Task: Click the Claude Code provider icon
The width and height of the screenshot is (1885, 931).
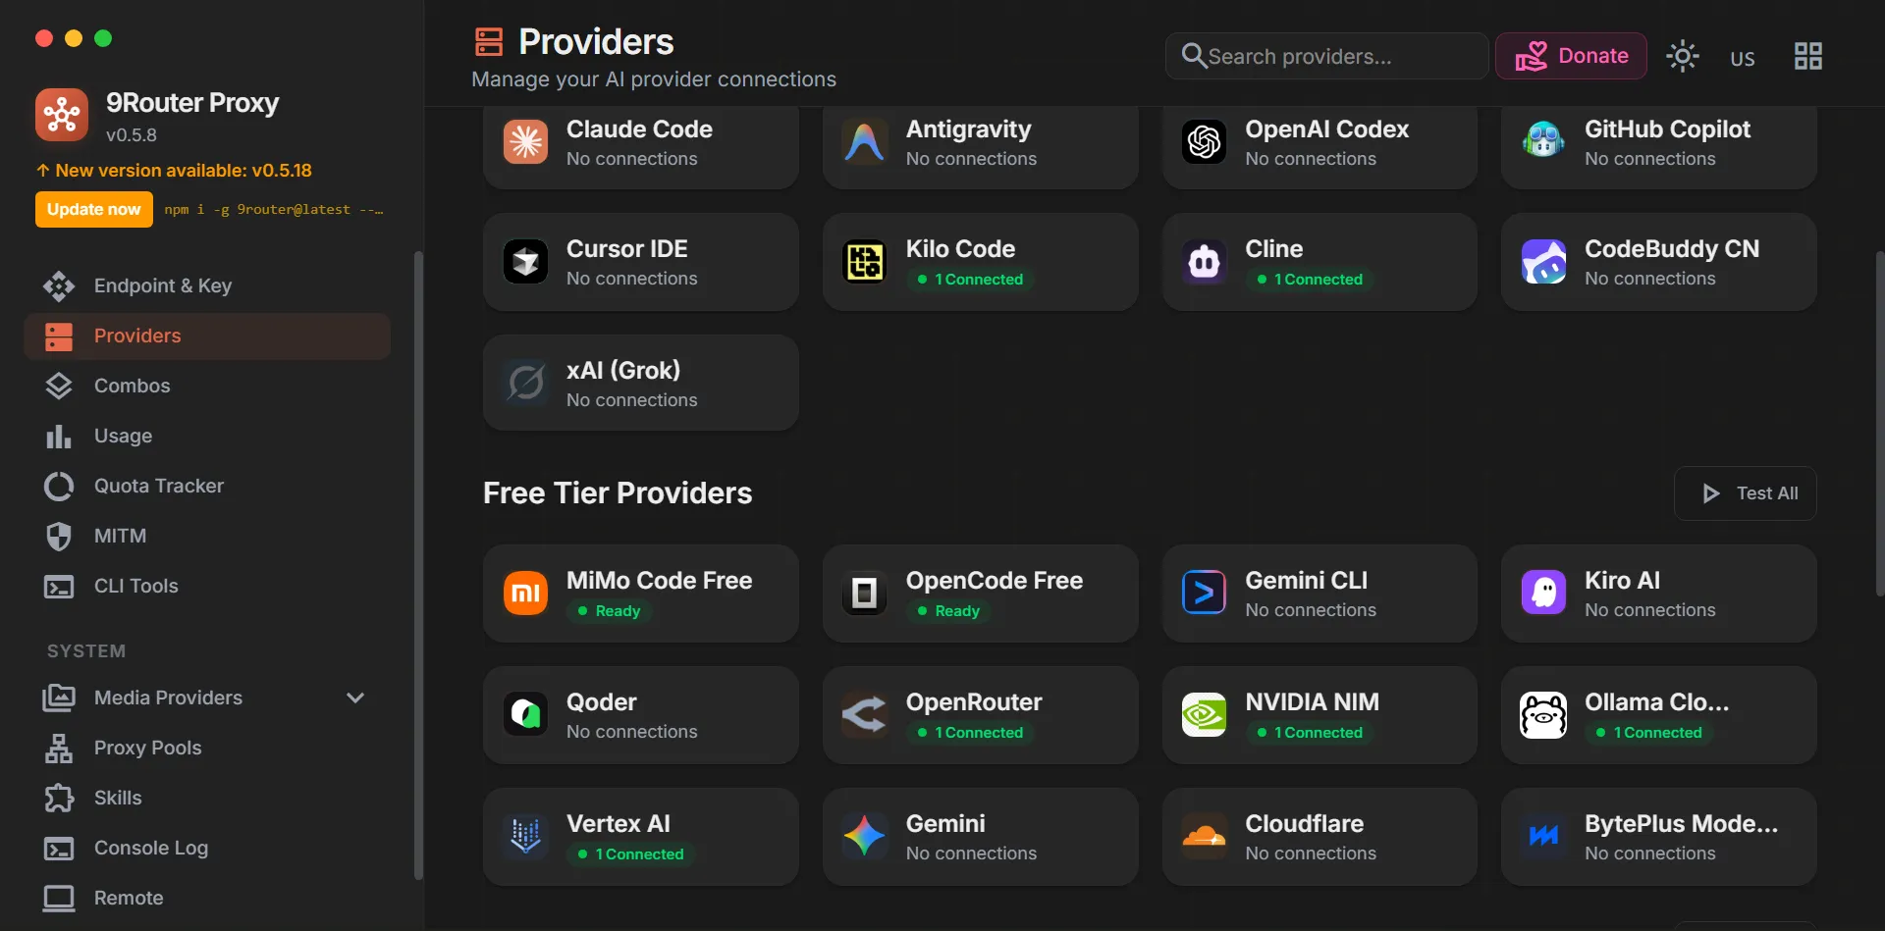Action: [525, 142]
